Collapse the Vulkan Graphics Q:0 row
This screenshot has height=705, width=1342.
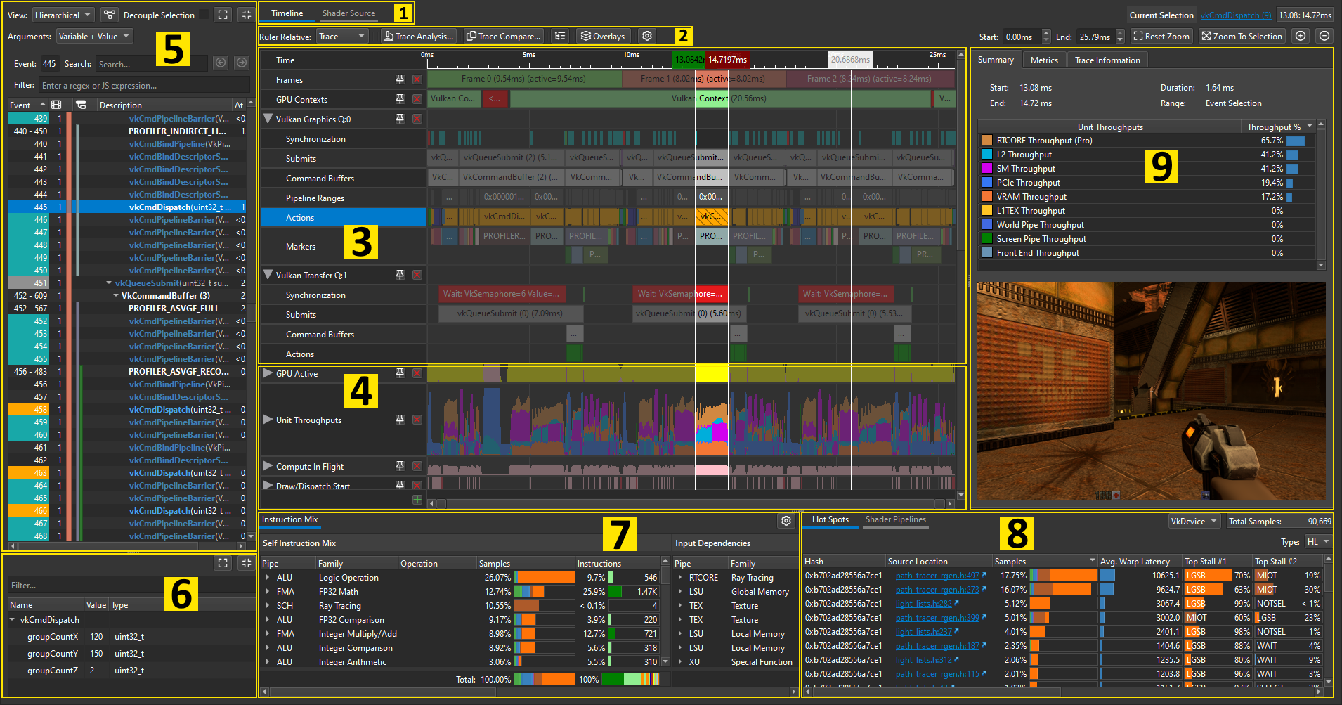(268, 119)
